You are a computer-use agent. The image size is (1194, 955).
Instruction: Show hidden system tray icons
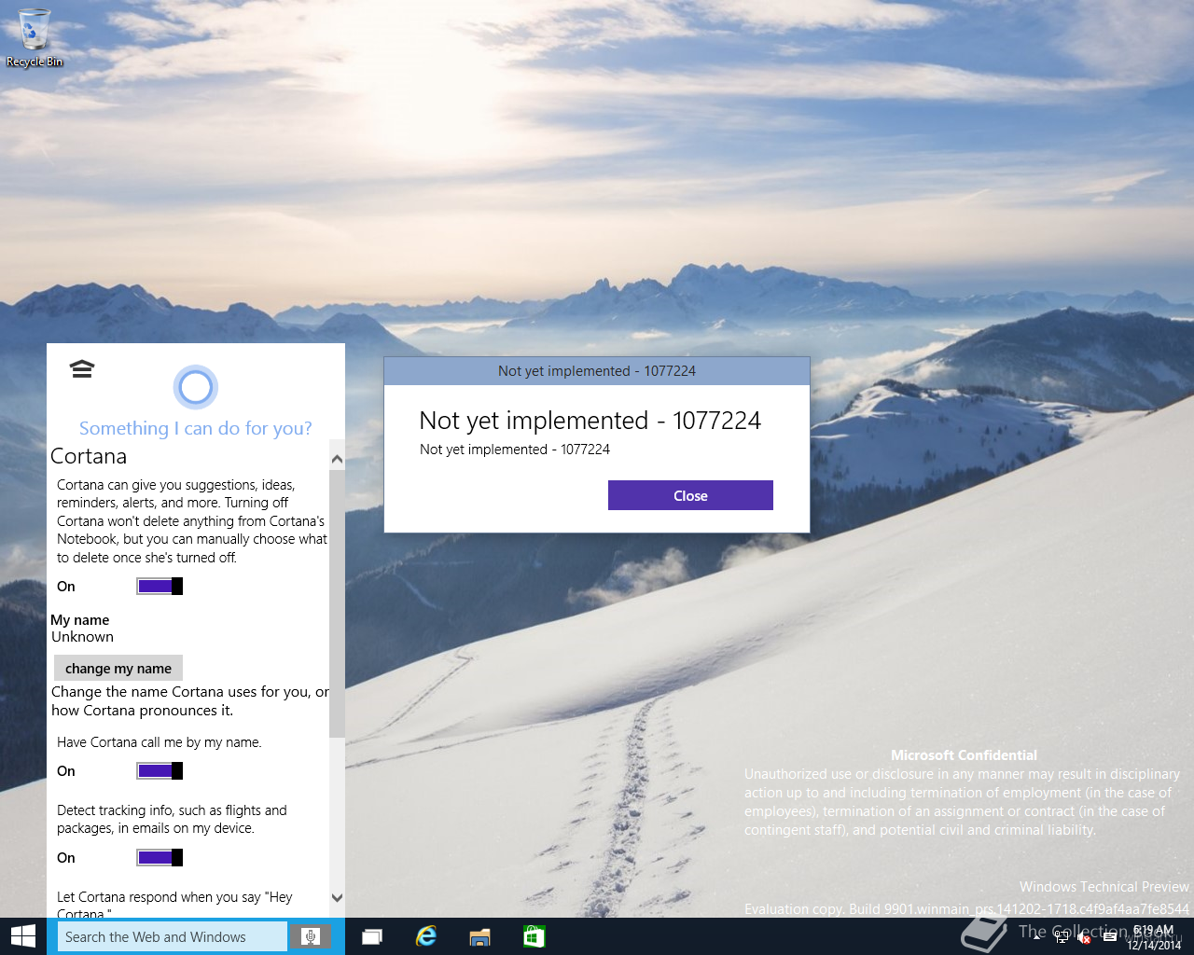pos(1037,937)
